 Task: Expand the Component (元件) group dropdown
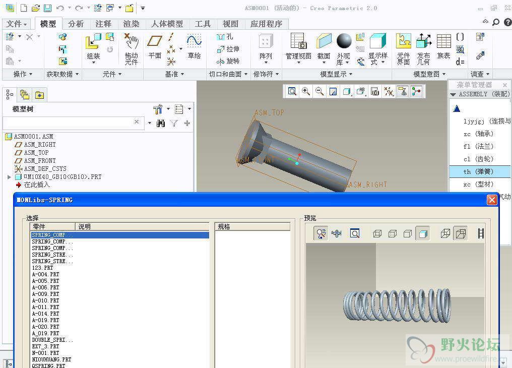112,75
